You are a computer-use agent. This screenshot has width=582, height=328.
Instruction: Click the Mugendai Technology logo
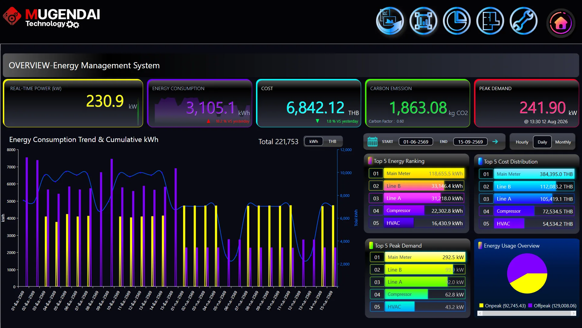click(x=51, y=18)
